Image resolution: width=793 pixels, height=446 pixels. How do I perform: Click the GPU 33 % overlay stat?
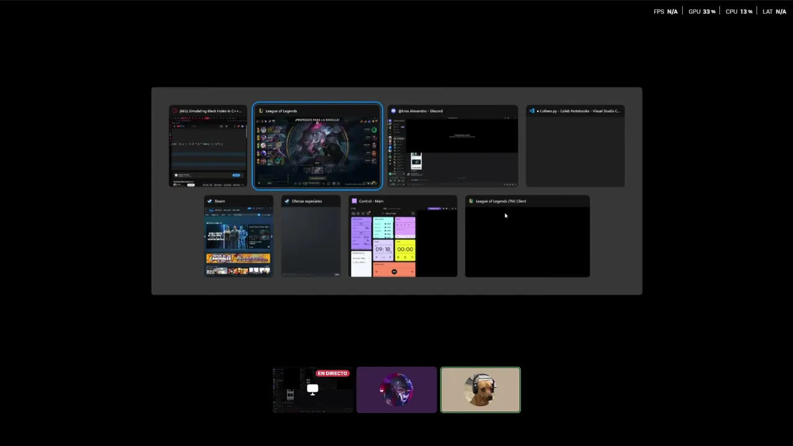702,12
